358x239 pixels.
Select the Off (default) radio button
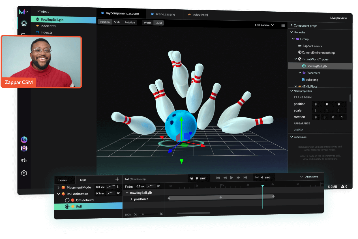[x=67, y=200]
